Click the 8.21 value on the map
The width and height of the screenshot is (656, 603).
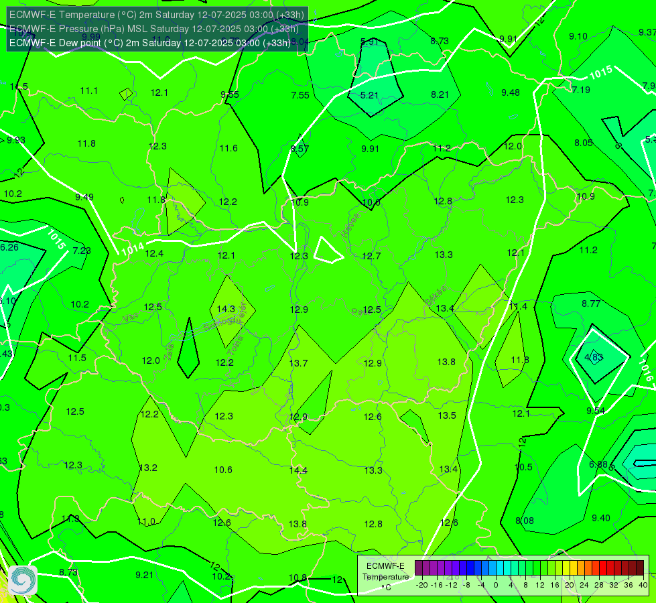tap(440, 95)
